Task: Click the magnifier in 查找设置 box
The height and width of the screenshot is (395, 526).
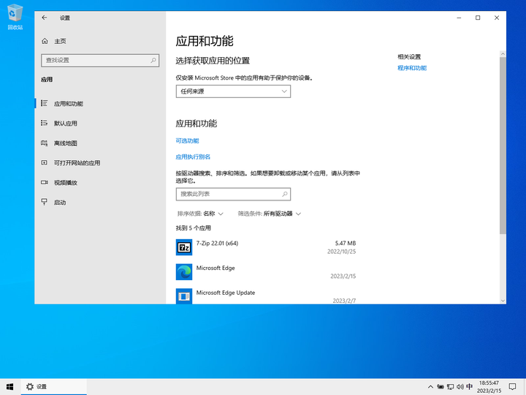Action: point(153,61)
